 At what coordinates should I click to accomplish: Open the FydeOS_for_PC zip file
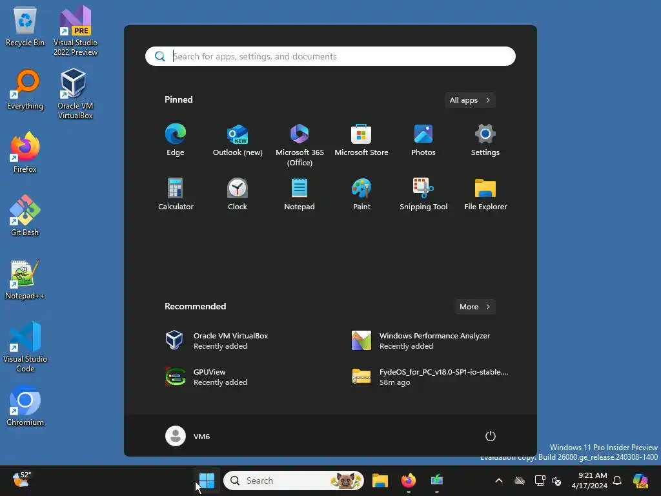tap(430, 377)
